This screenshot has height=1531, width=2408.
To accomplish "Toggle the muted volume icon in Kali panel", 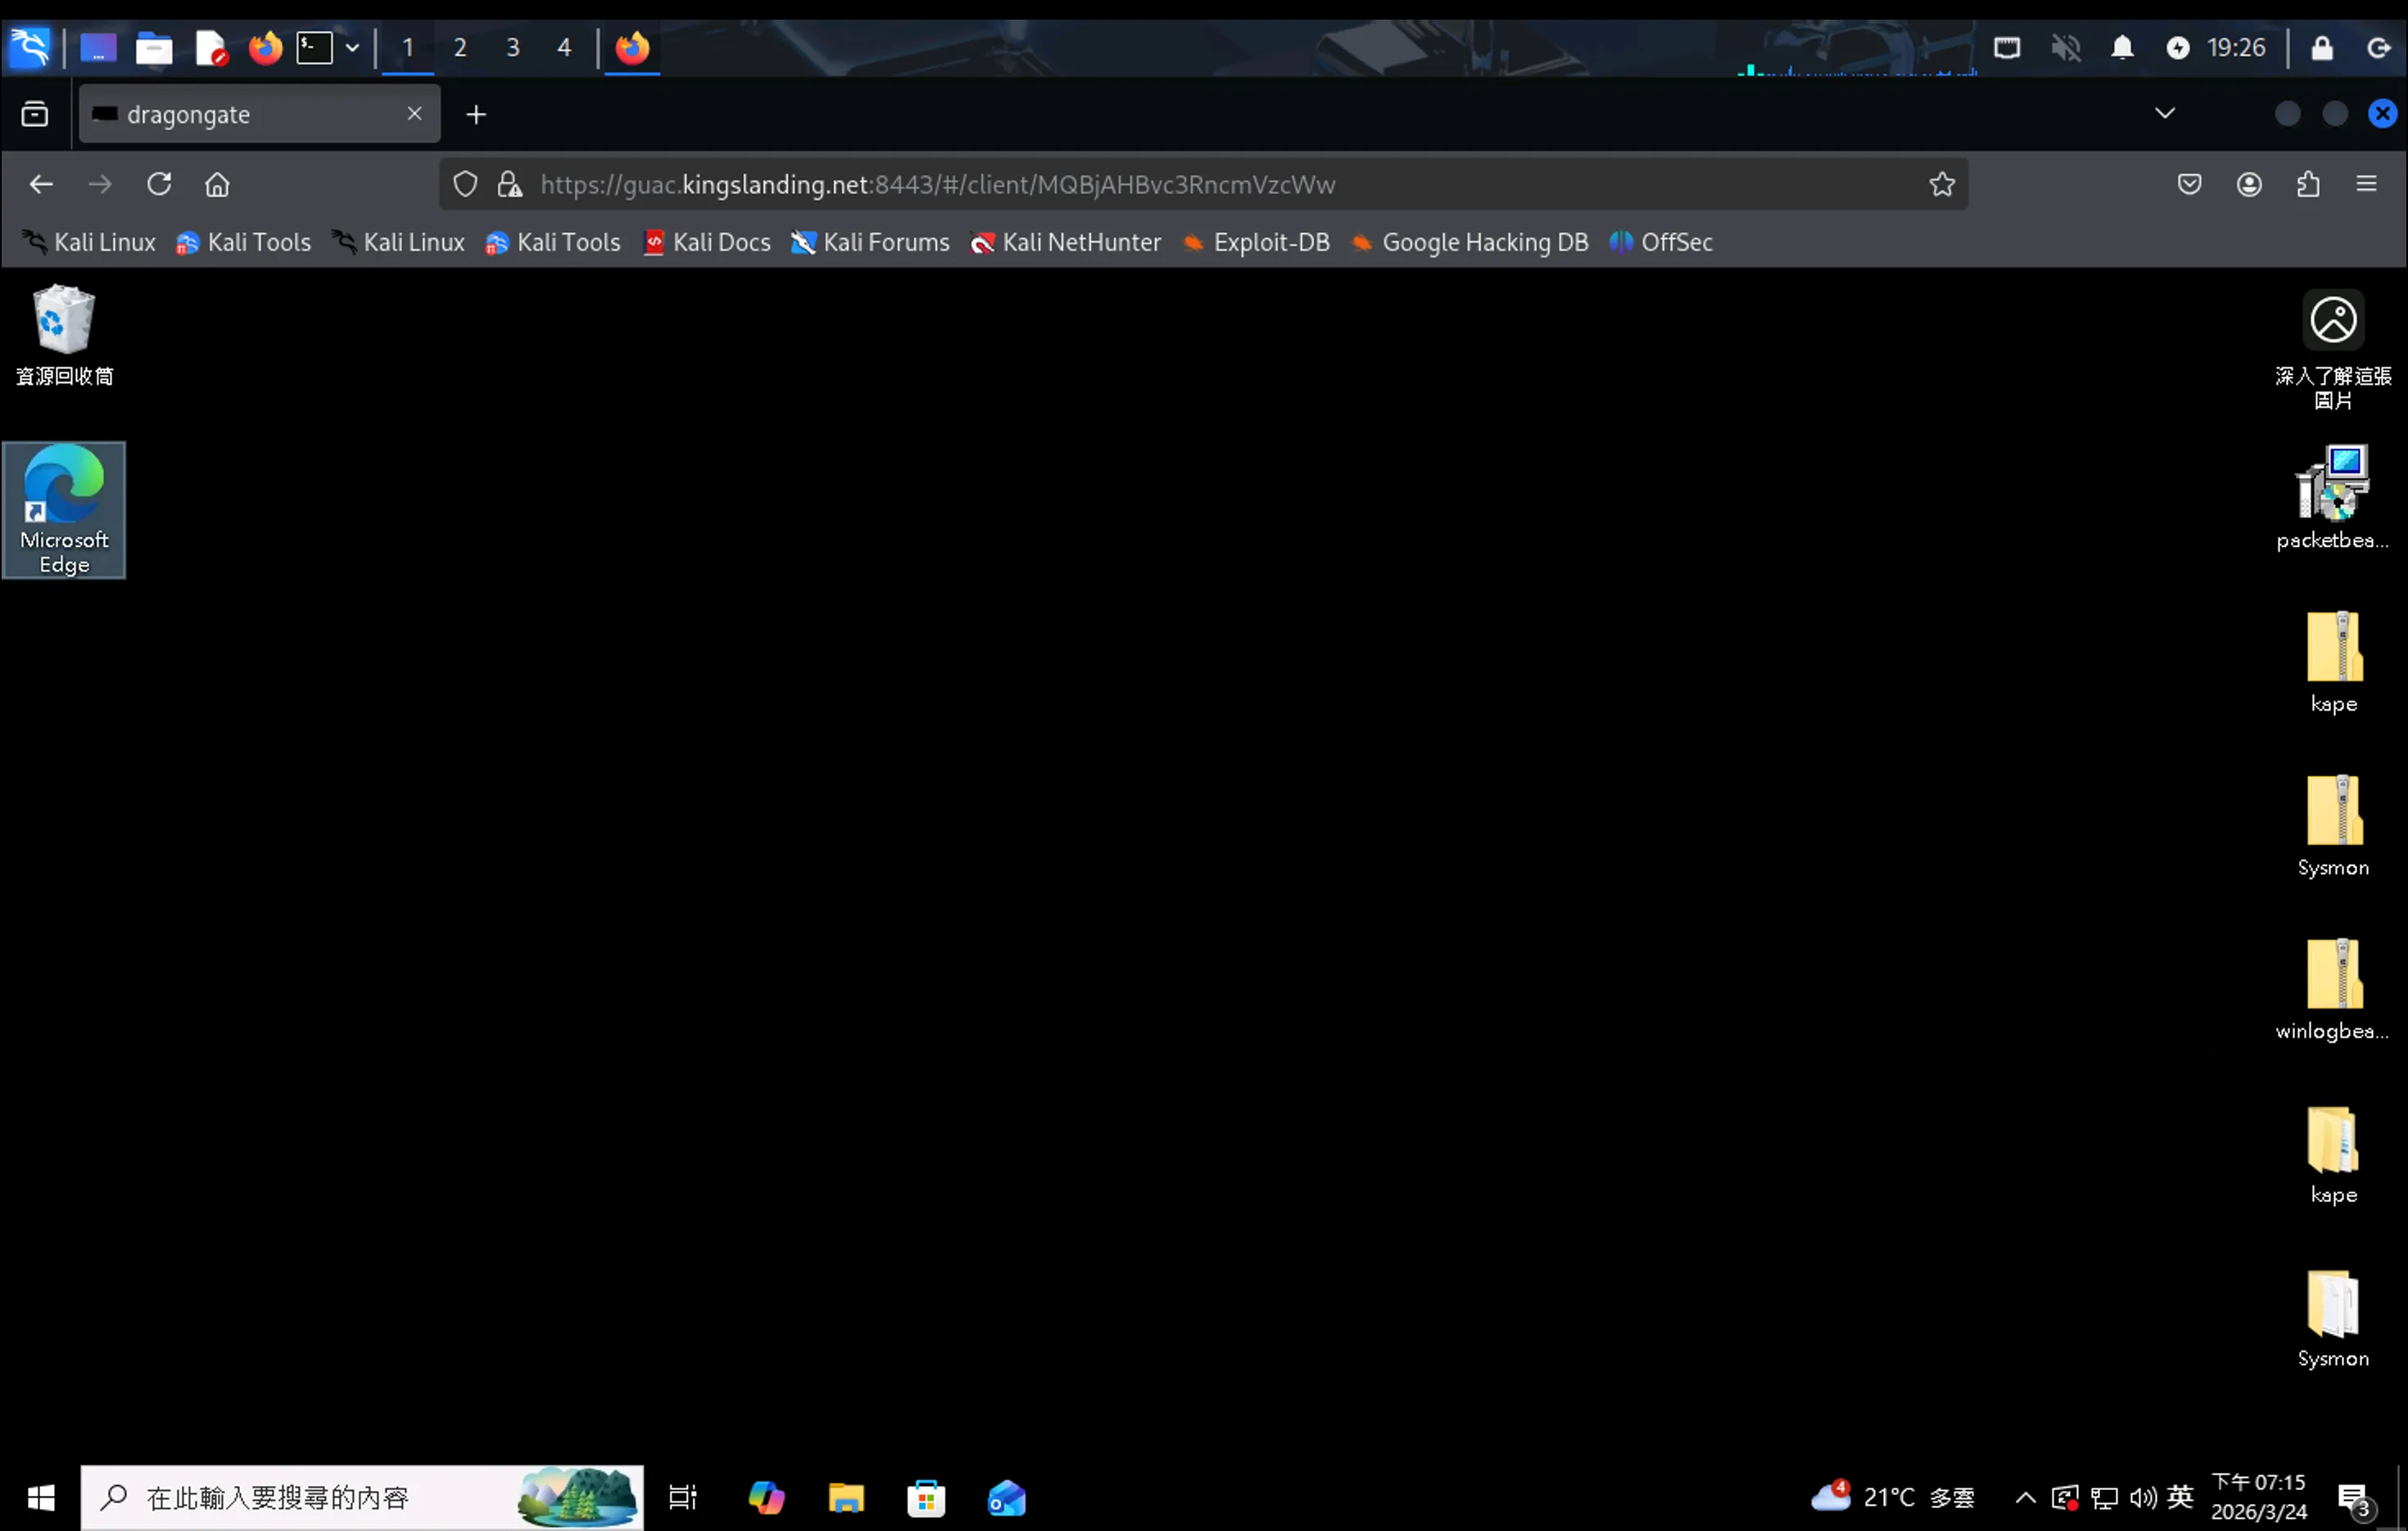I will pyautogui.click(x=2066, y=48).
